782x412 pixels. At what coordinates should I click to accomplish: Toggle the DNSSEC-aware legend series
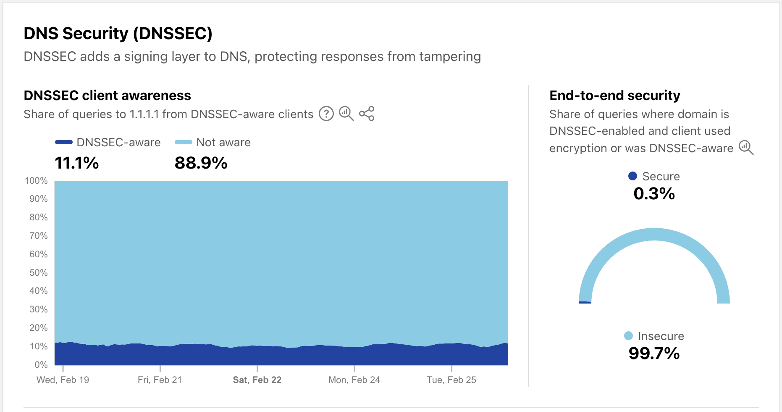pos(108,143)
